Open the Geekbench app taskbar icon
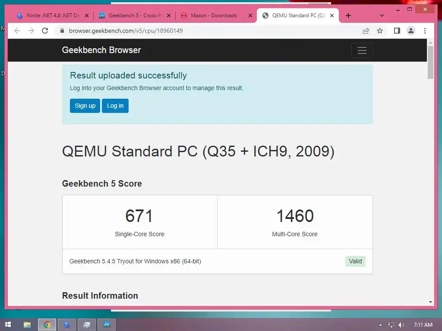Screen dimensions: 442x331 pyautogui.click(x=107, y=325)
